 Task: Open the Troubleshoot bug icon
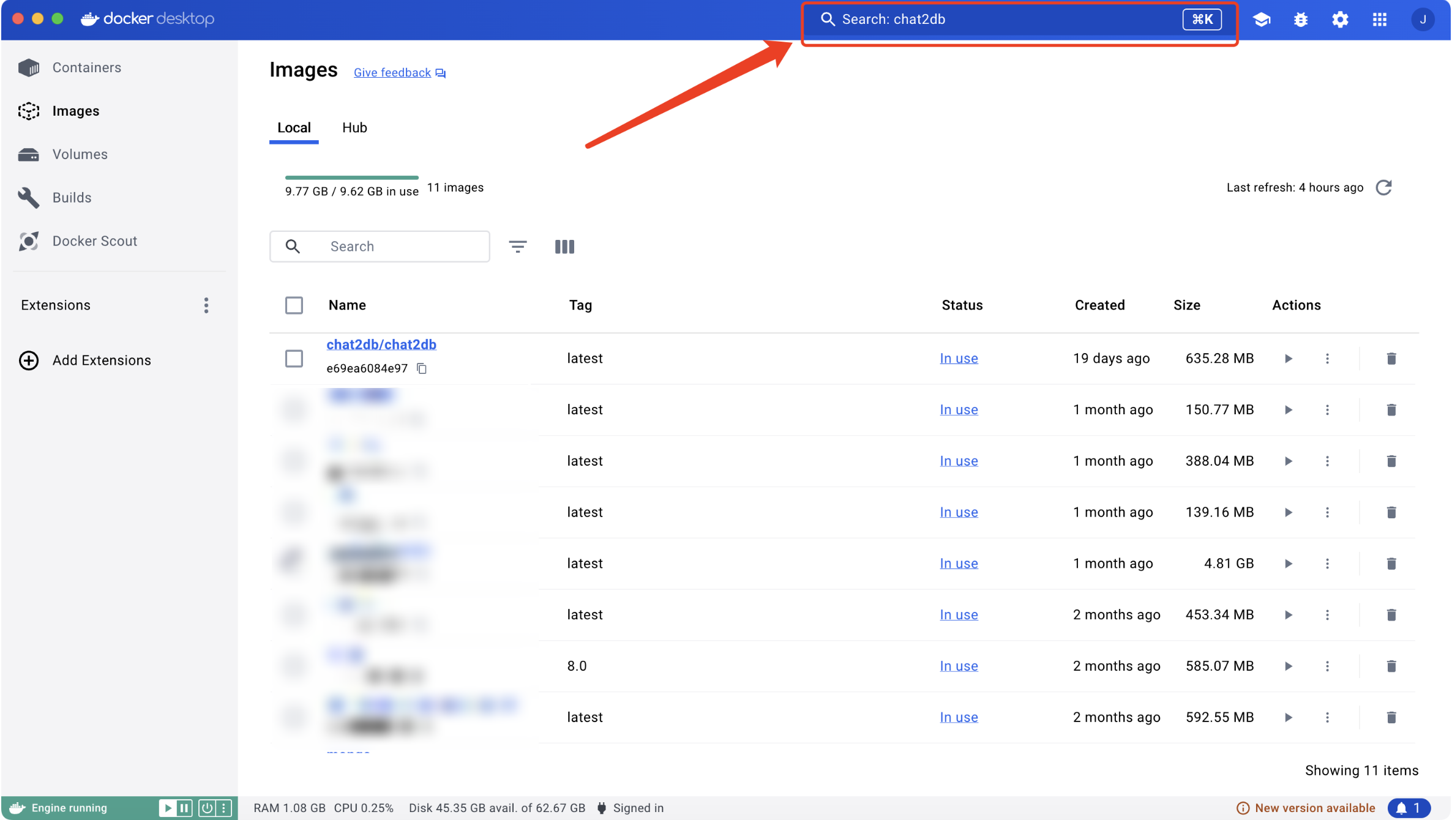[x=1301, y=20]
